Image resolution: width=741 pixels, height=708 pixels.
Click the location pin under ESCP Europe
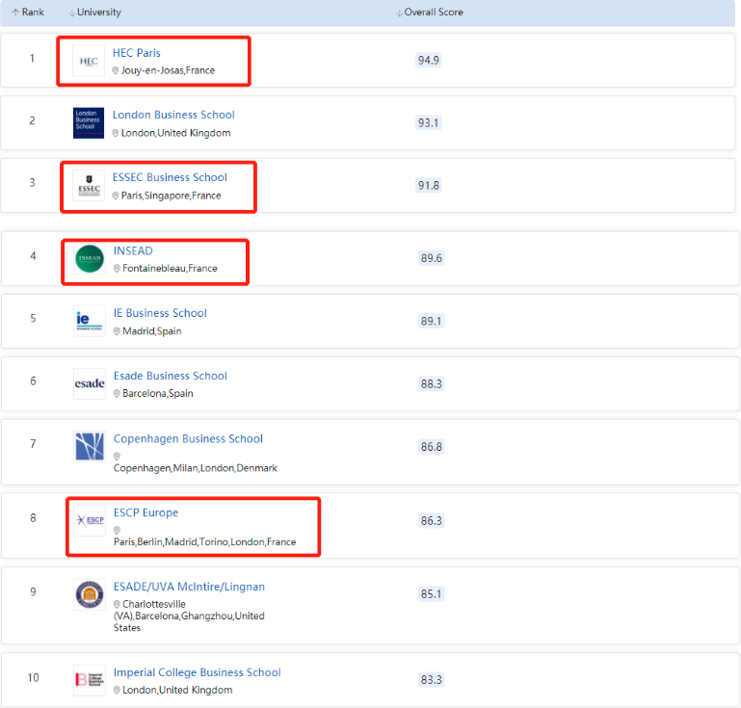point(117,531)
